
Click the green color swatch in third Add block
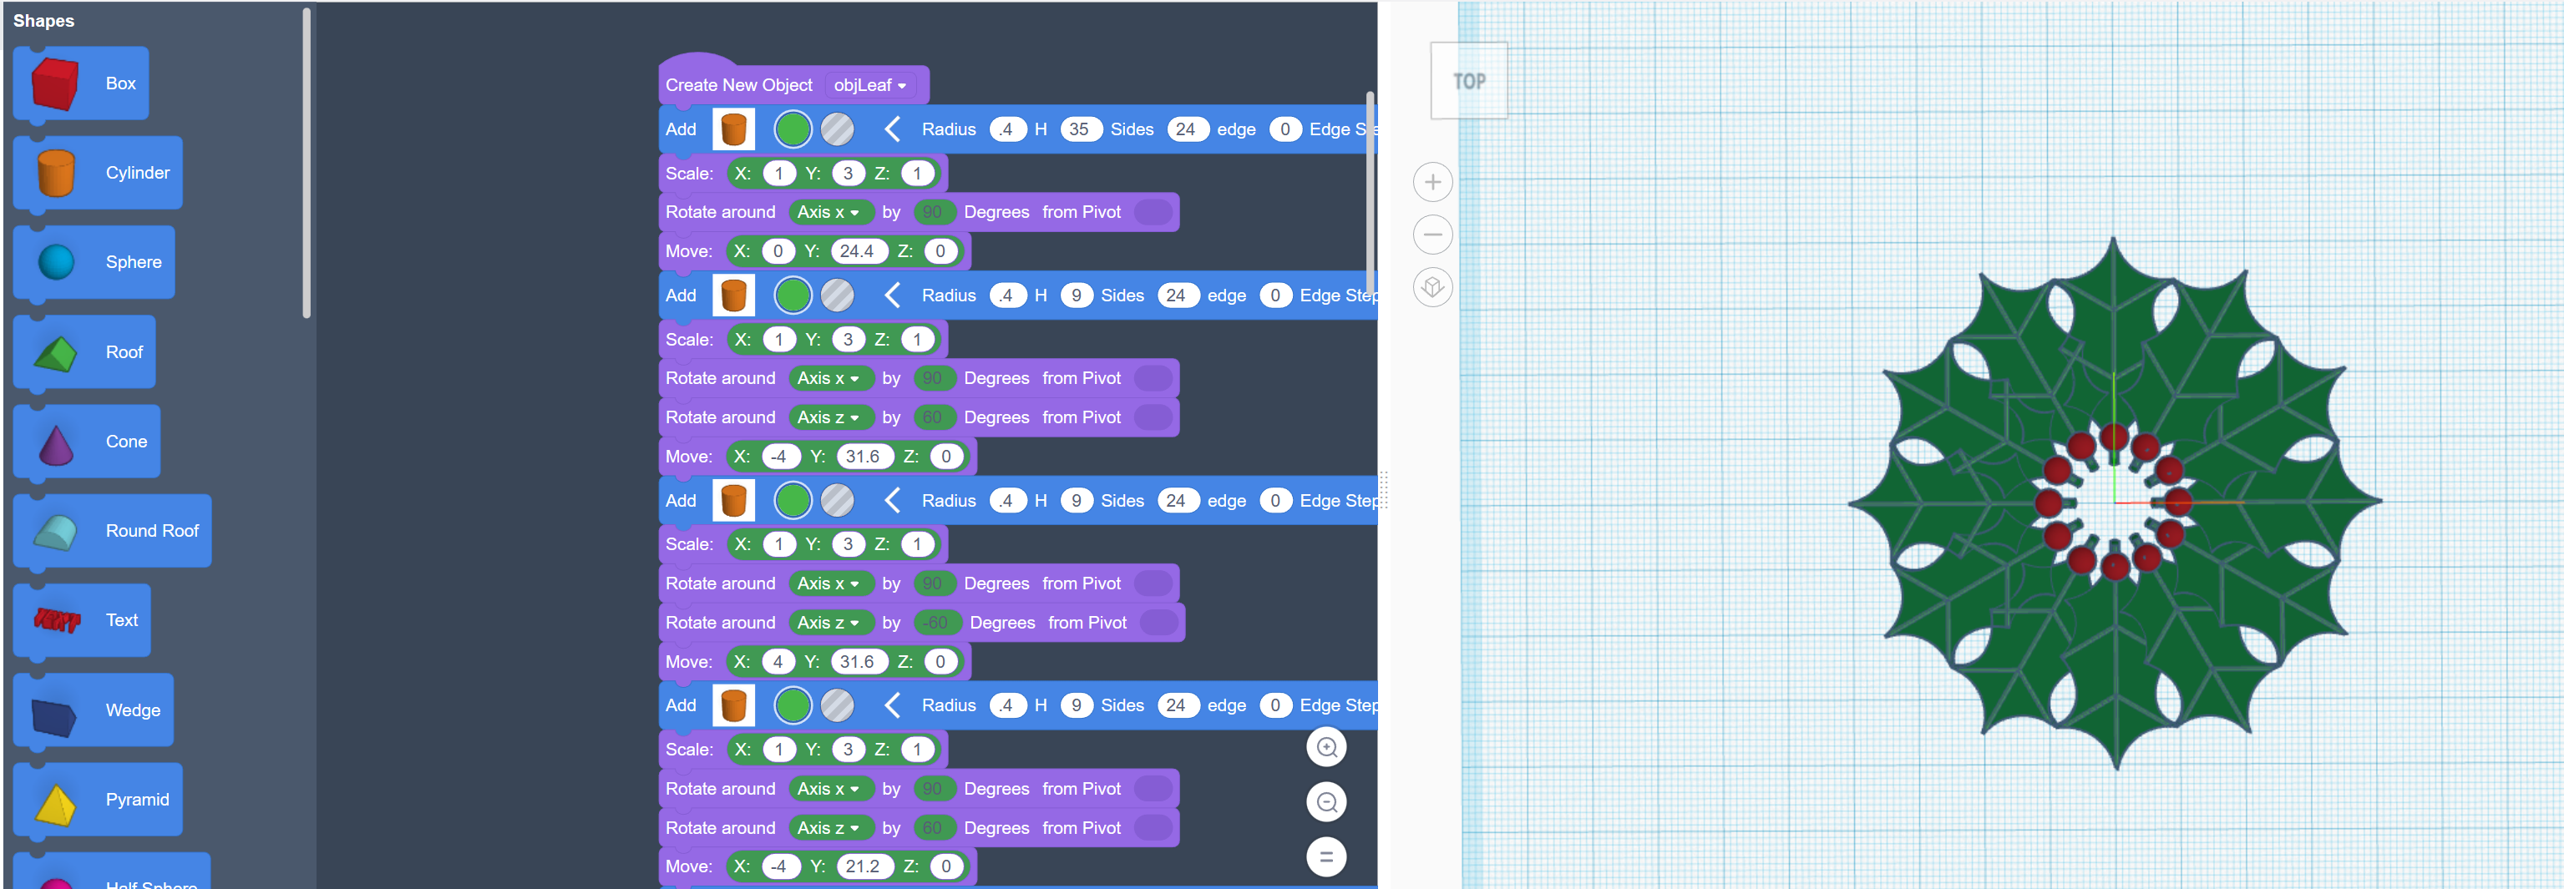point(793,501)
